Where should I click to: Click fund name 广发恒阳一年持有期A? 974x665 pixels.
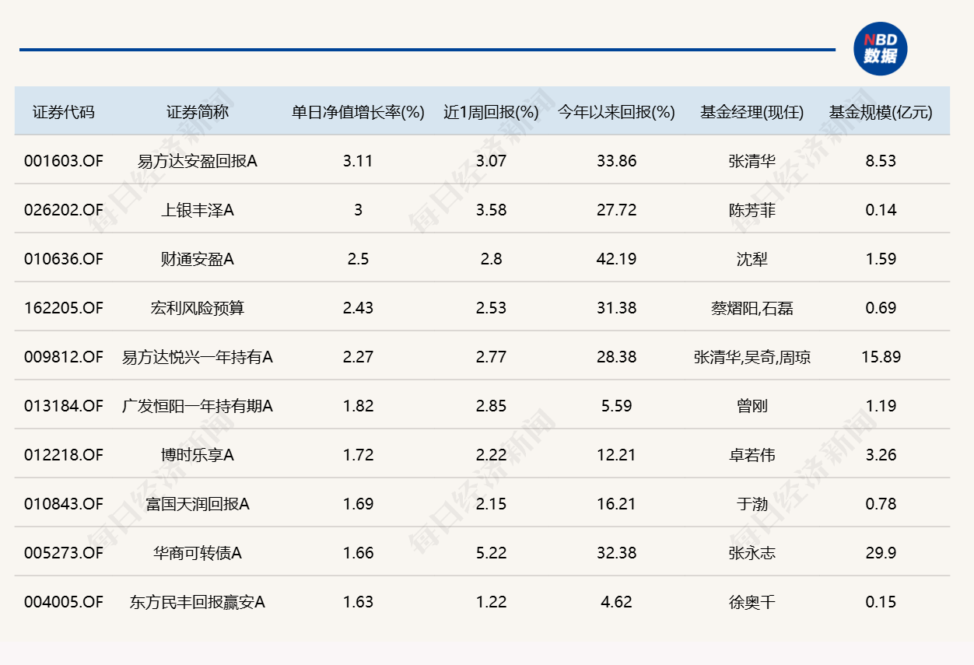point(198,406)
